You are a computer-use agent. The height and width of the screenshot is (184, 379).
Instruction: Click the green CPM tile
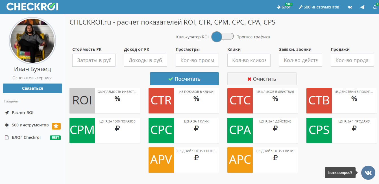click(x=82, y=130)
